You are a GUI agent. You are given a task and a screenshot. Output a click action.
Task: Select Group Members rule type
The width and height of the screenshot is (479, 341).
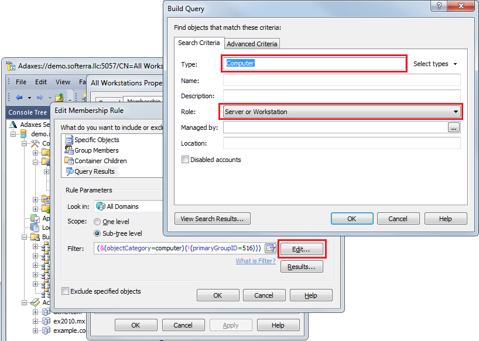tap(92, 150)
